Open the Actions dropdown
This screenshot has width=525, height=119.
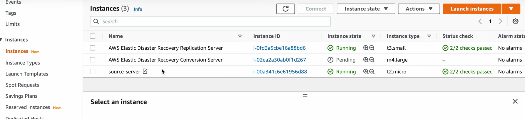tap(419, 9)
